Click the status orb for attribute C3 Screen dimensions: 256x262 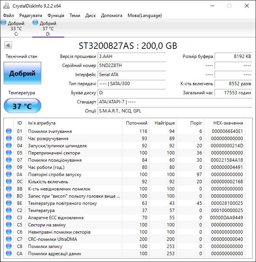[9, 218]
